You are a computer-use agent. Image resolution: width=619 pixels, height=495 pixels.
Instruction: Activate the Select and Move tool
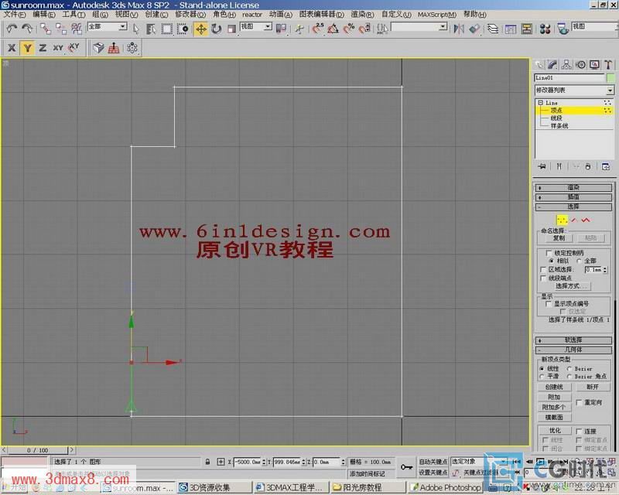[201, 29]
